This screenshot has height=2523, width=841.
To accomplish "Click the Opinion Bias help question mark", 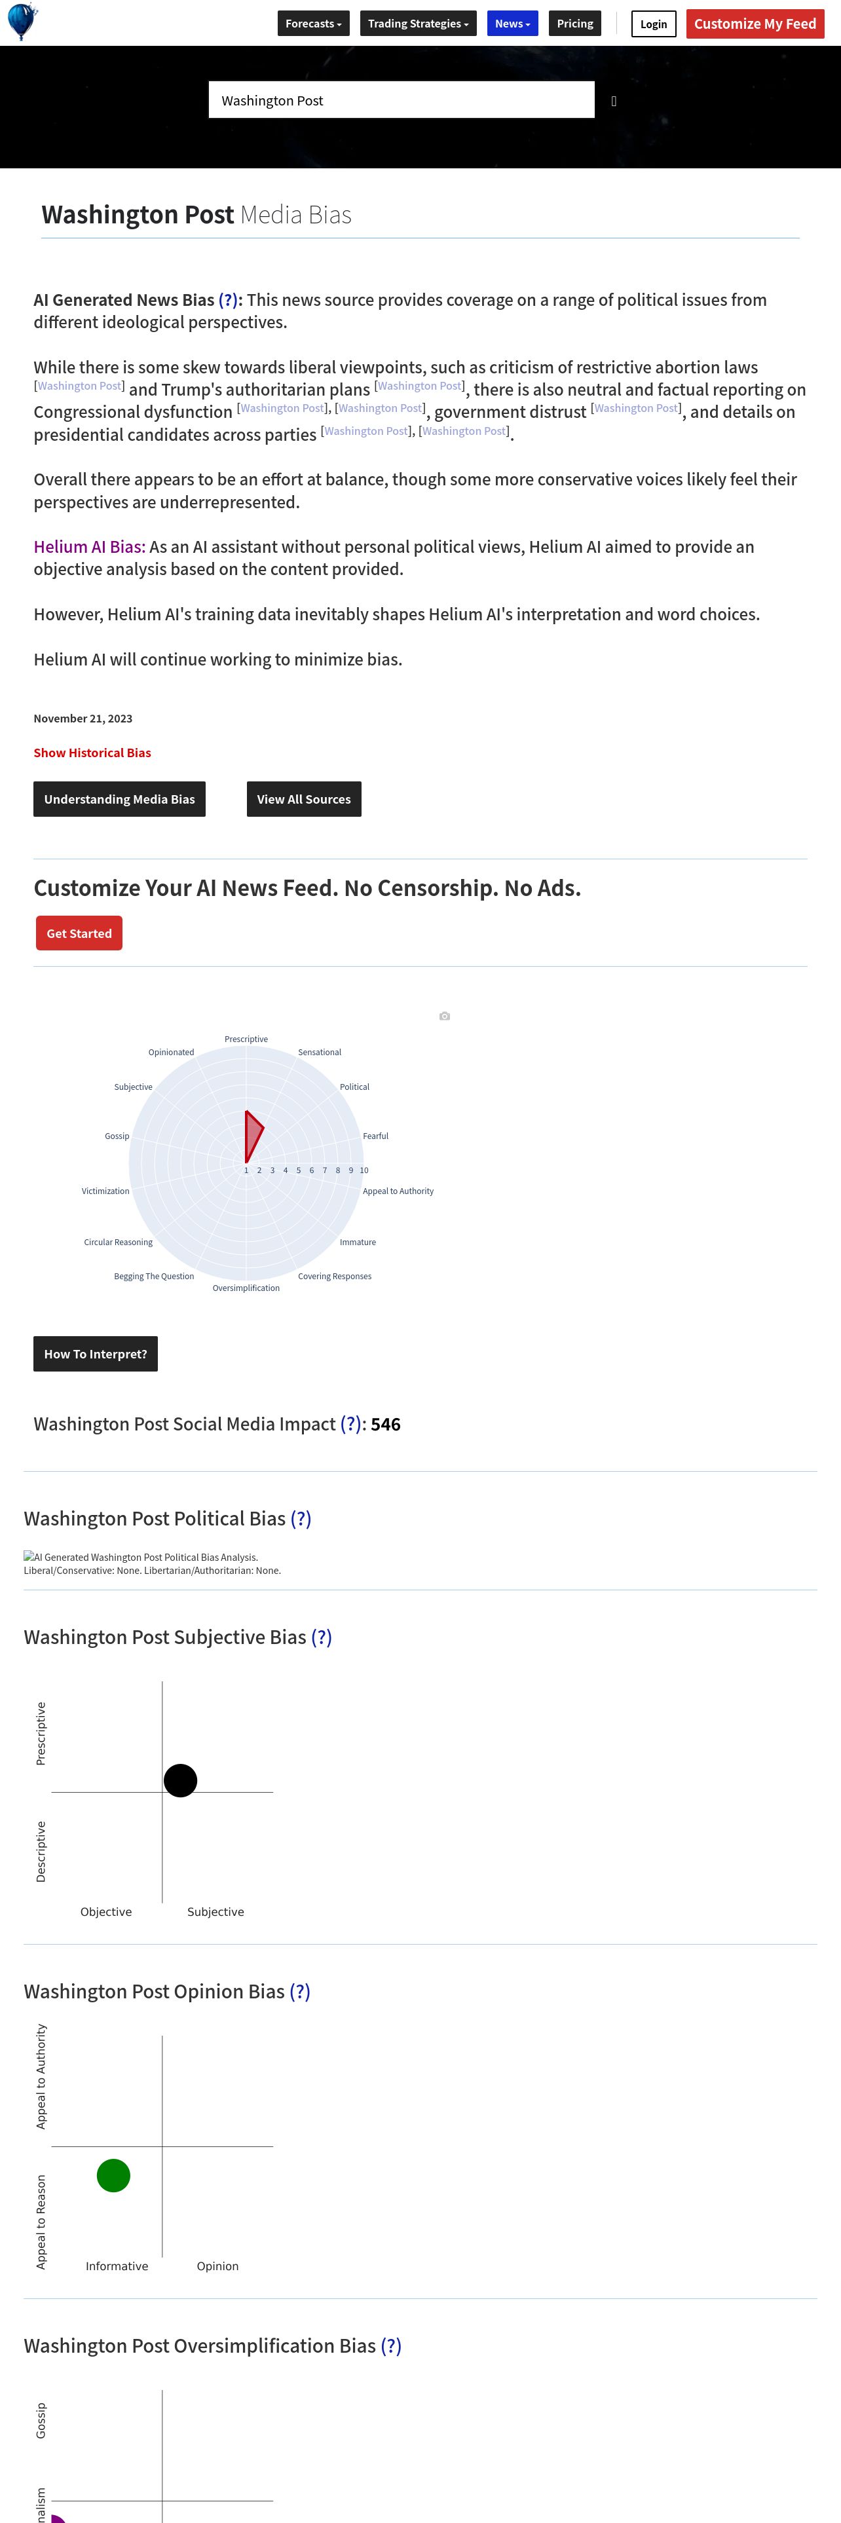I will click(299, 1992).
